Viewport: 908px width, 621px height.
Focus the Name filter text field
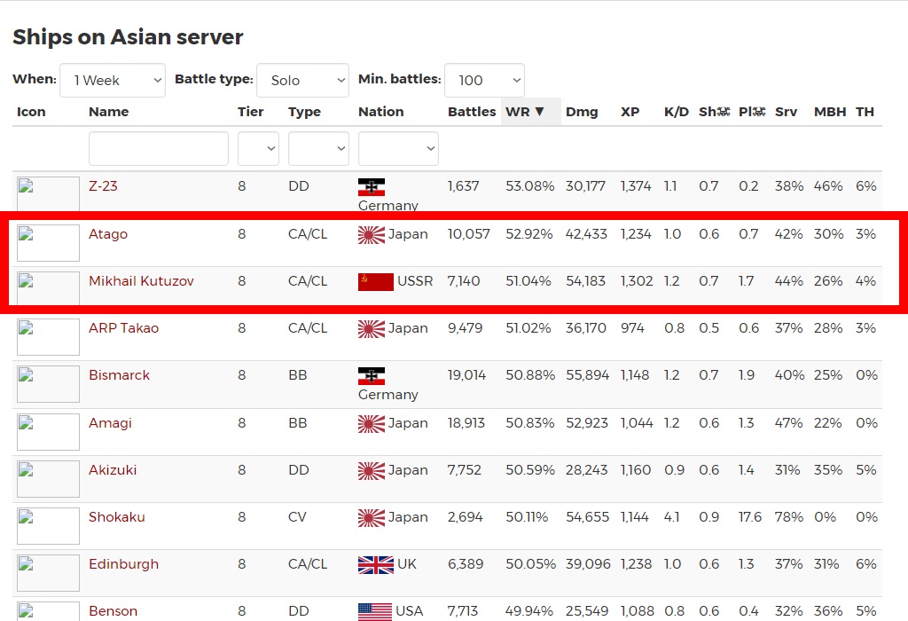coord(159,148)
